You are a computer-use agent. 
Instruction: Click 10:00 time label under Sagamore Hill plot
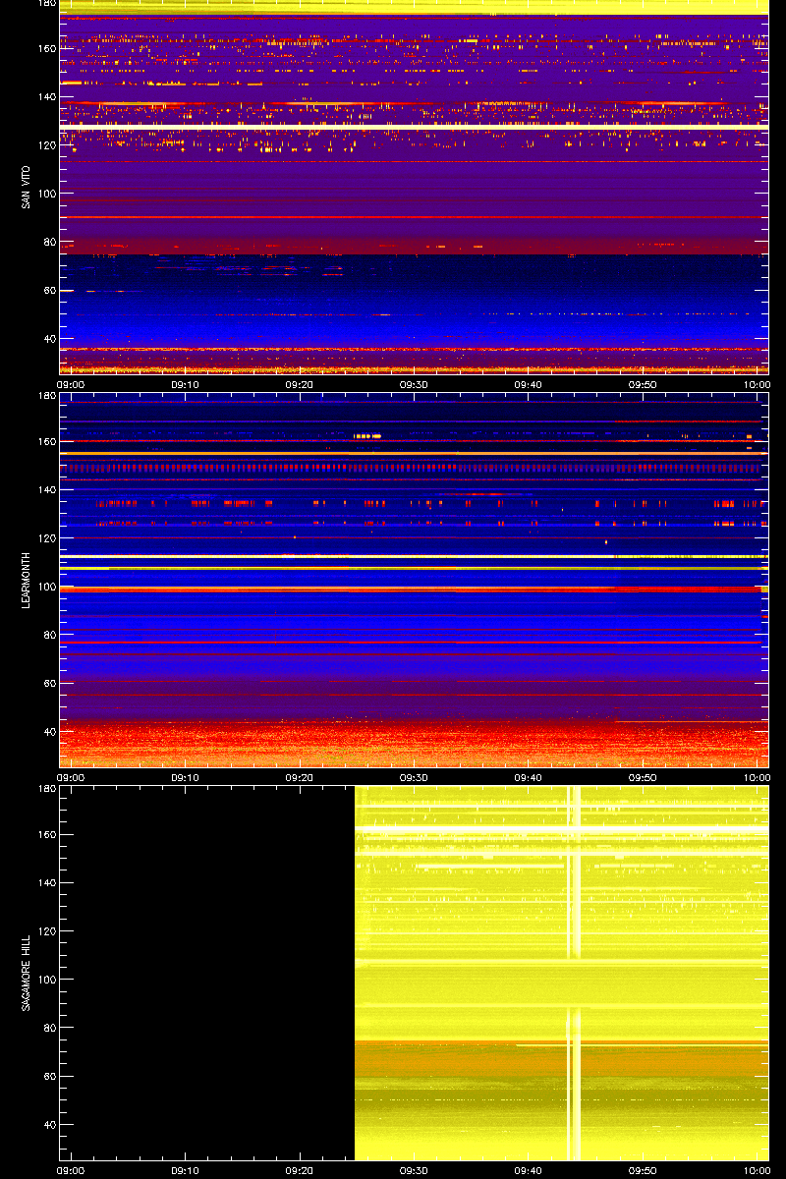click(757, 1170)
